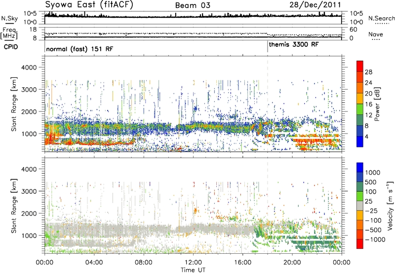395x273 pixels.
Task: Pick the red bottom segment of Velocity colorbar
Action: click(360, 244)
